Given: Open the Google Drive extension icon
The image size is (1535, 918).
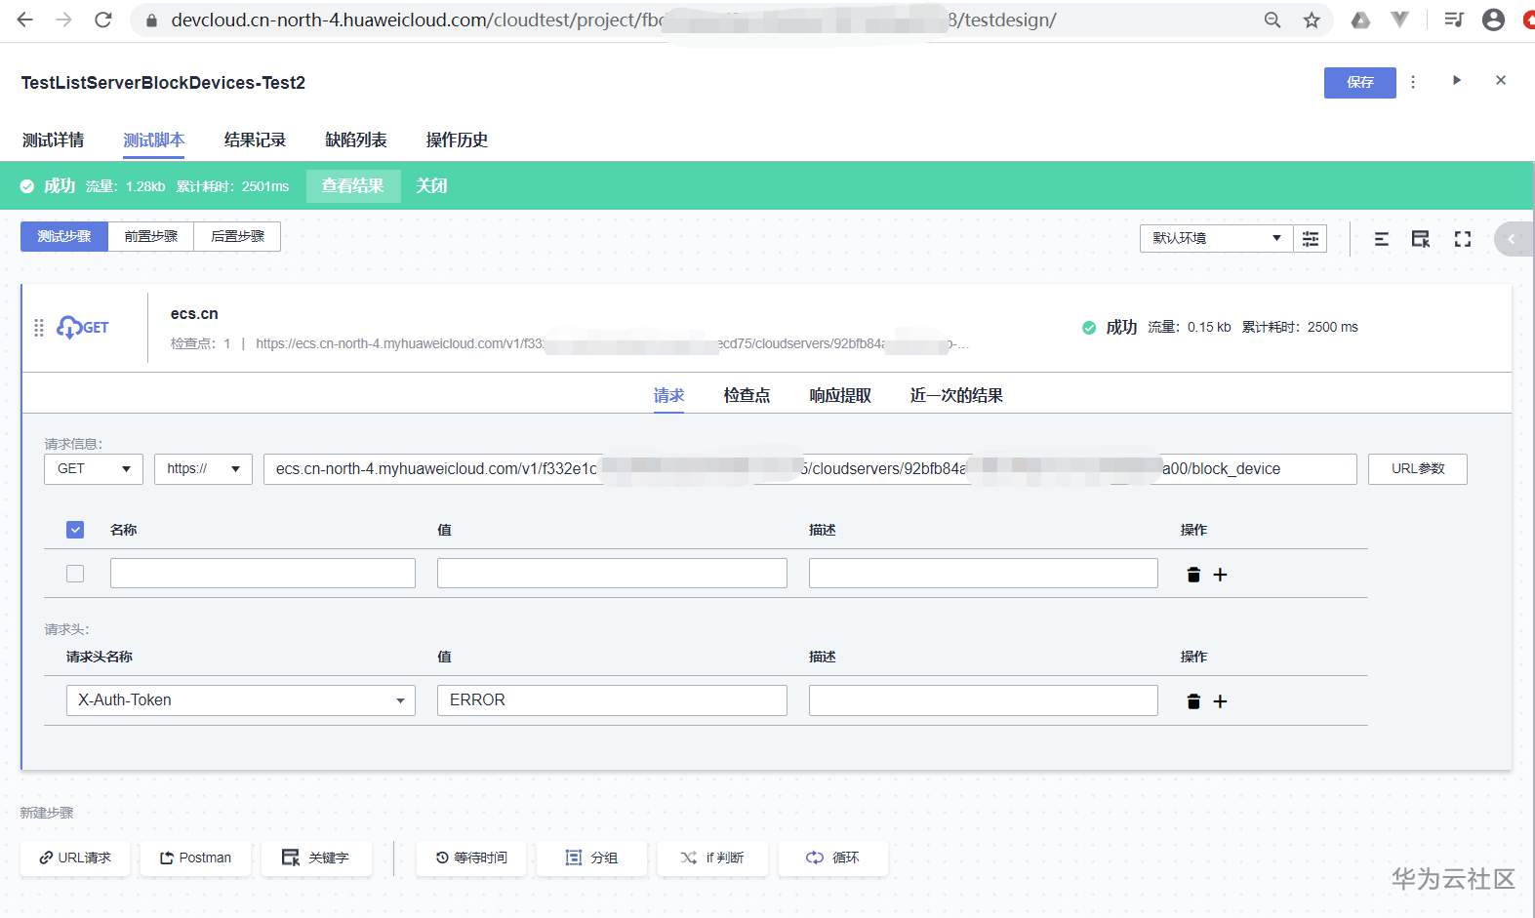Looking at the screenshot, I should click(x=1360, y=20).
